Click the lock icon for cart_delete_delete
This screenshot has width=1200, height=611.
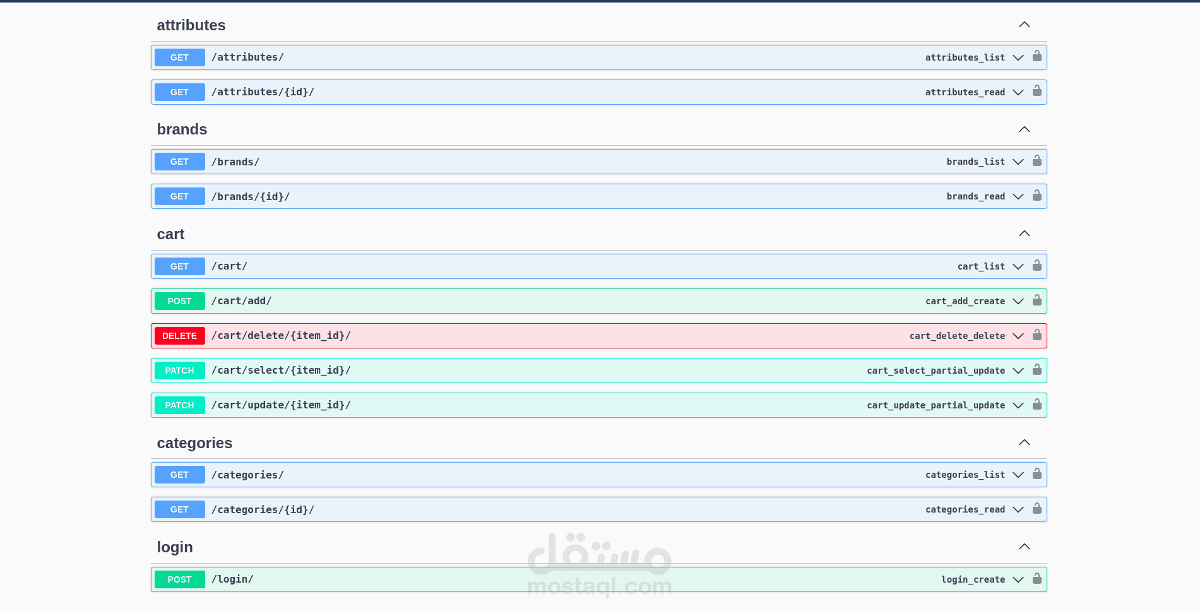(1037, 335)
